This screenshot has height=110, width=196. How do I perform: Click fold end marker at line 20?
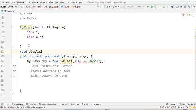(x=11, y=90)
